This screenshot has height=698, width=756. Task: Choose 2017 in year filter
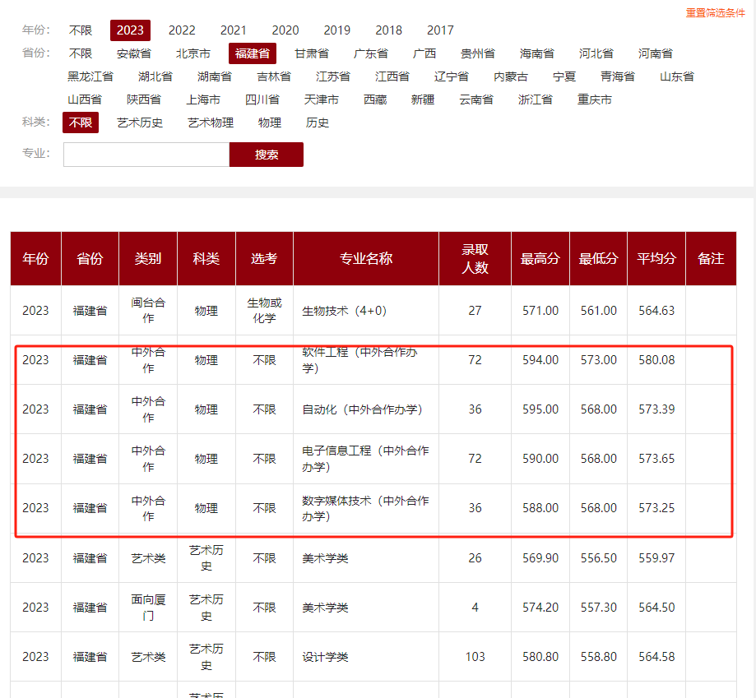[x=440, y=30]
